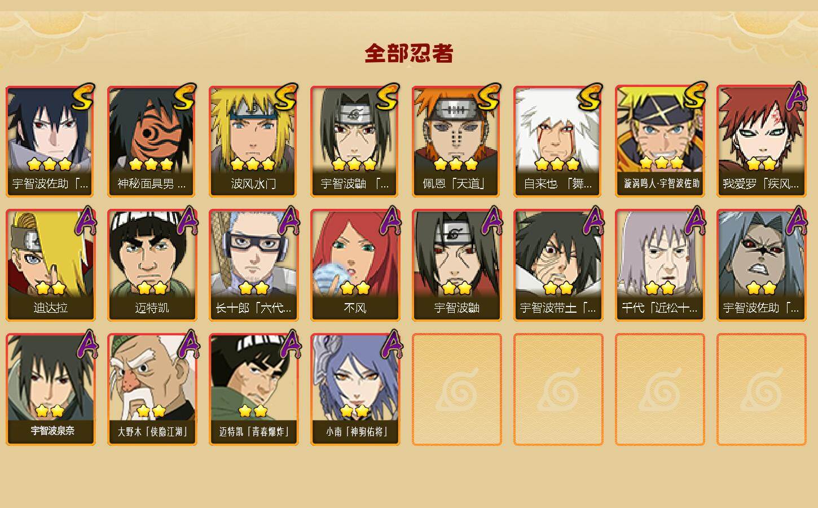Viewport: 818px width, 508px height.
Task: Choose 佩恩「天道」 character portrait
Action: [x=456, y=141]
